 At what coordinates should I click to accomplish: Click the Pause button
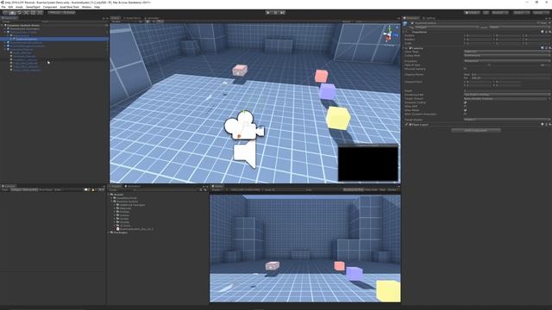275,13
